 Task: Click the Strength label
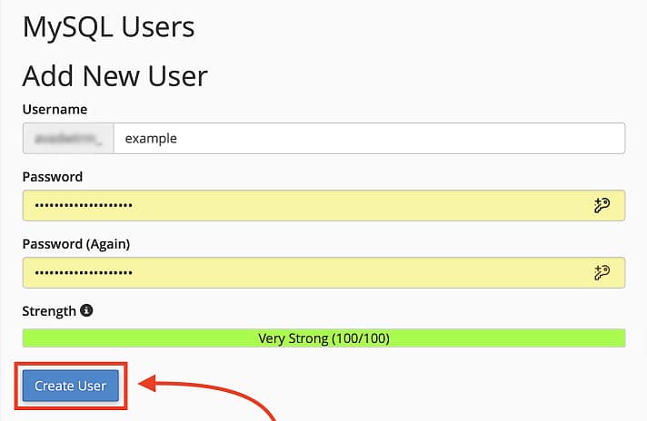pyautogui.click(x=49, y=311)
